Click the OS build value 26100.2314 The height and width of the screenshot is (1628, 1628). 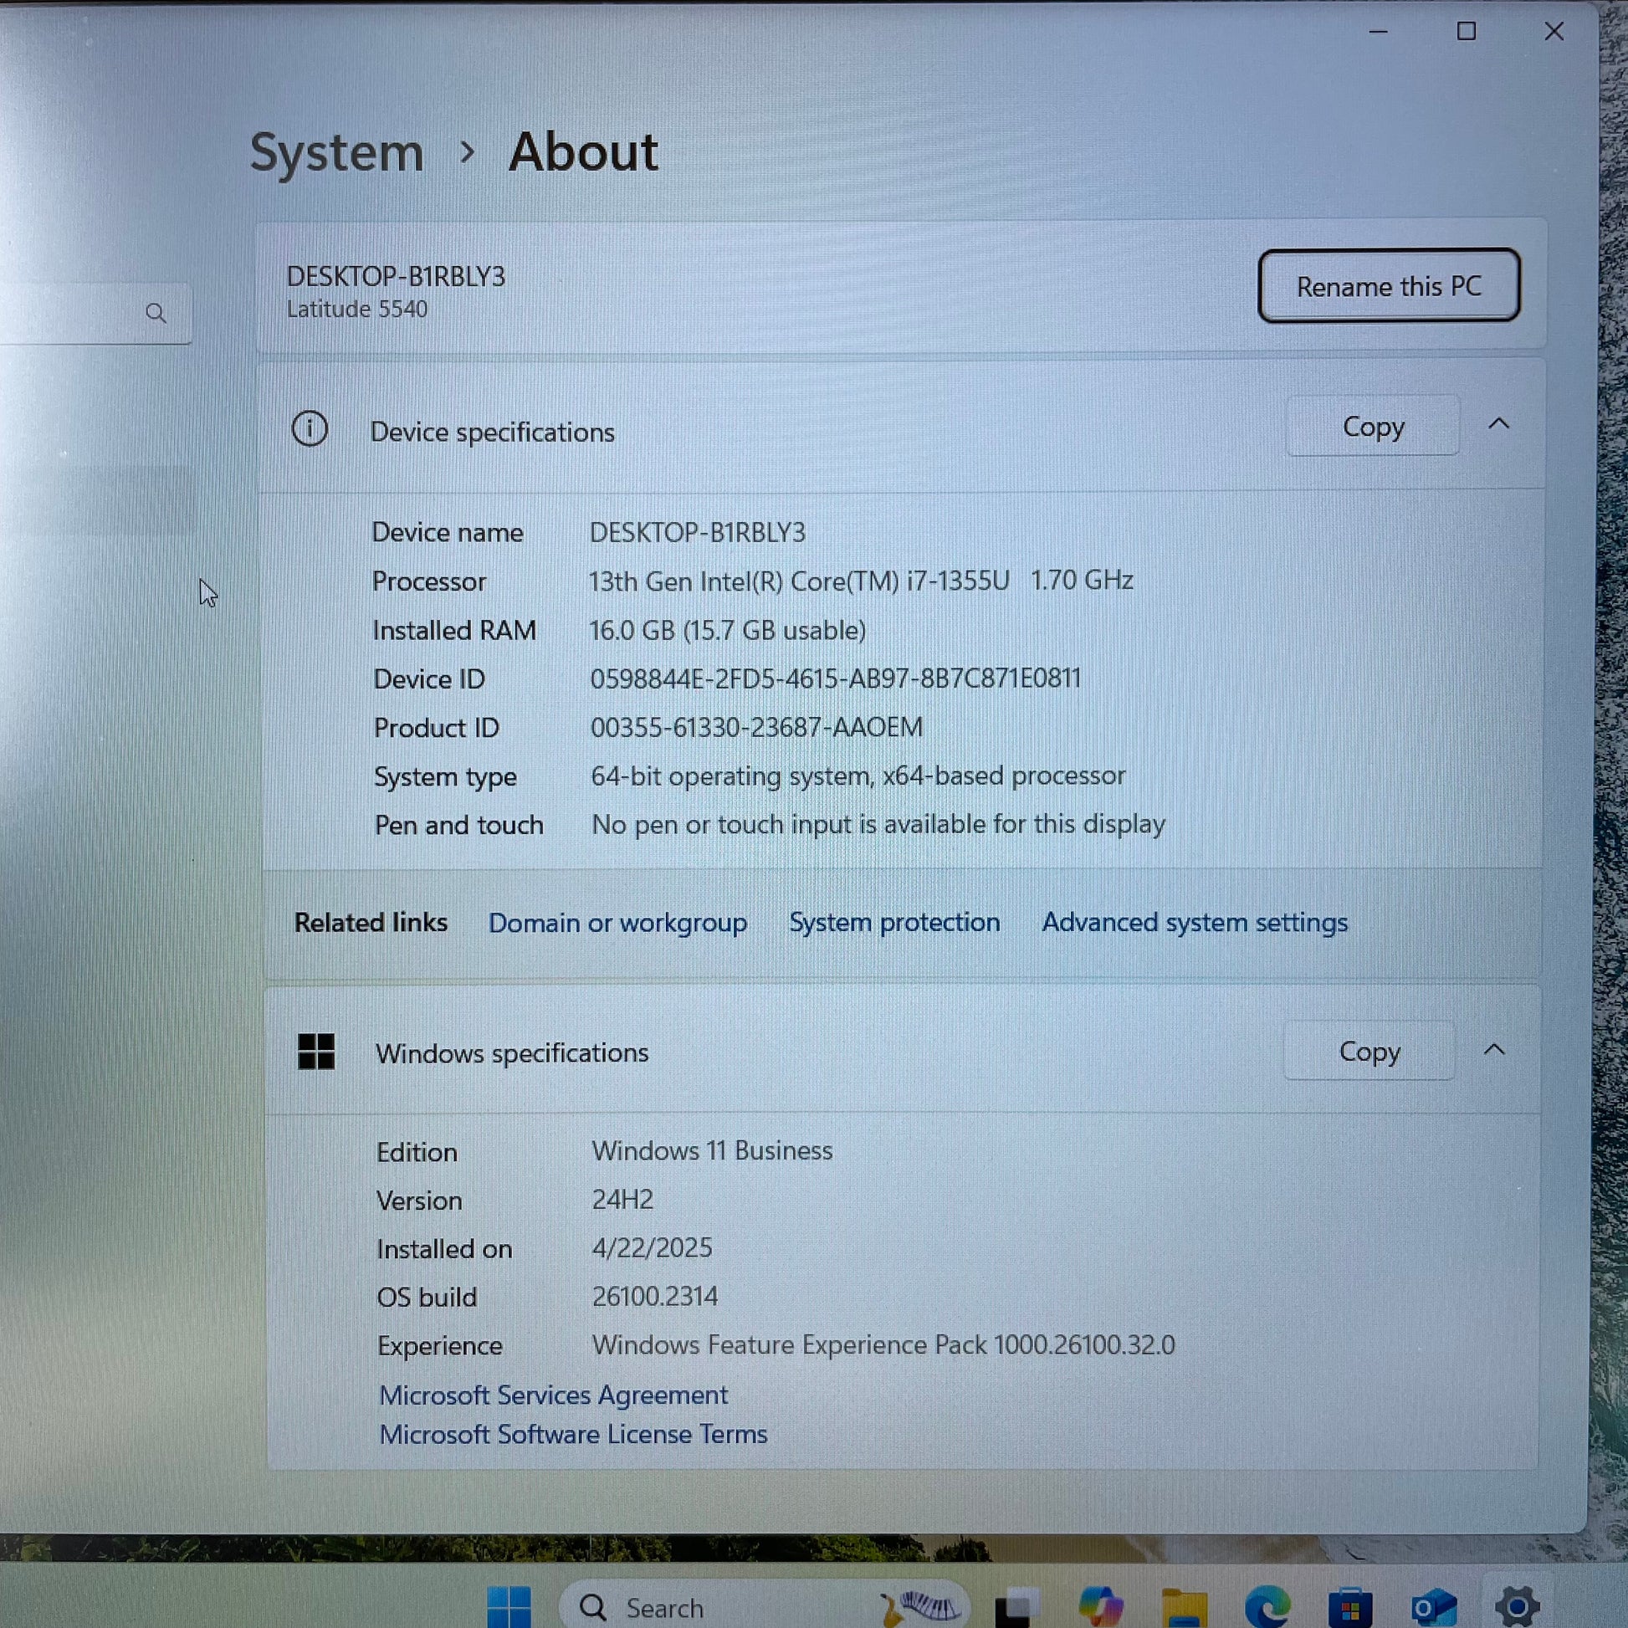point(655,1297)
